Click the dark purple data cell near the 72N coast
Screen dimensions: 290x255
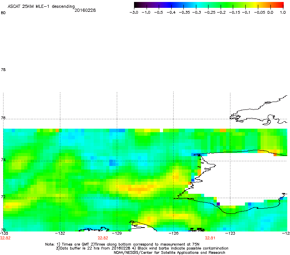click(x=218, y=204)
